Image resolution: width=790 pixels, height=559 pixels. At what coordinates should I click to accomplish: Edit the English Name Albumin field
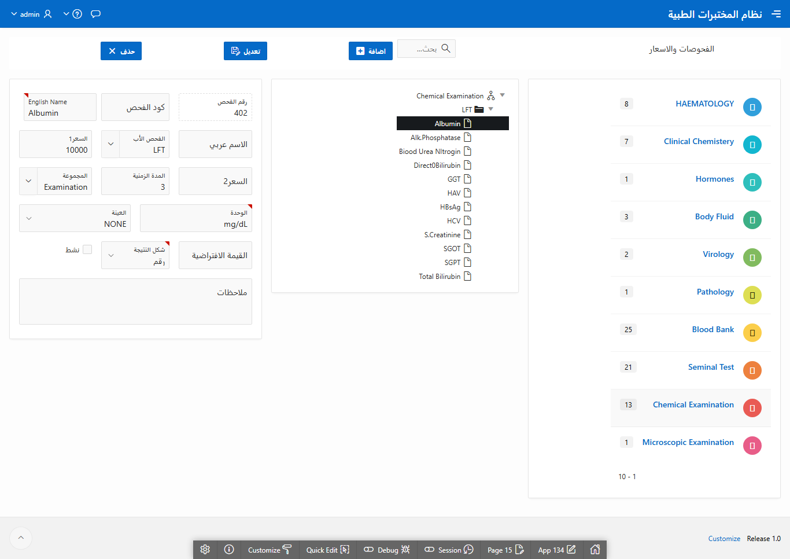point(60,107)
